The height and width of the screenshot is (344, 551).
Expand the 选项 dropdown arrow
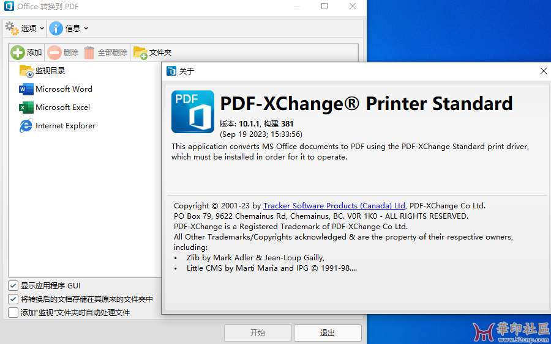42,28
